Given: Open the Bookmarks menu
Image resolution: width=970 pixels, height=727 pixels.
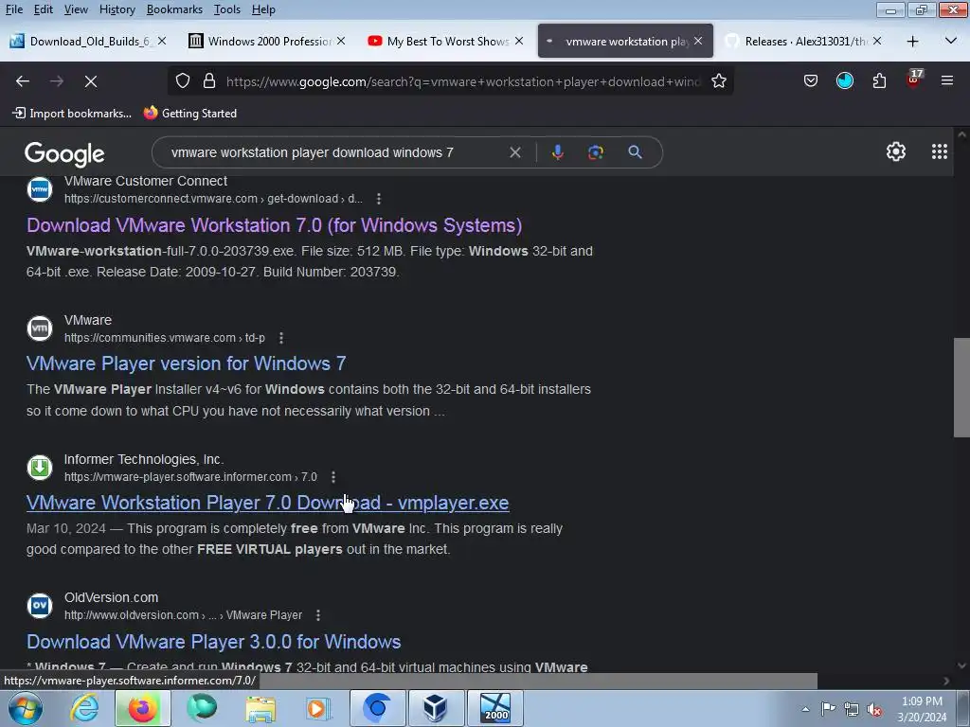Looking at the screenshot, I should [174, 9].
